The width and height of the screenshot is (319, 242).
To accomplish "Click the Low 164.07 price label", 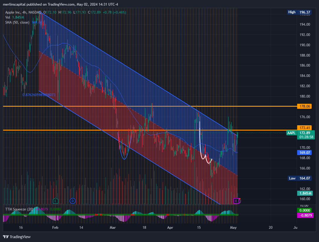I will pyautogui.click(x=300, y=178).
